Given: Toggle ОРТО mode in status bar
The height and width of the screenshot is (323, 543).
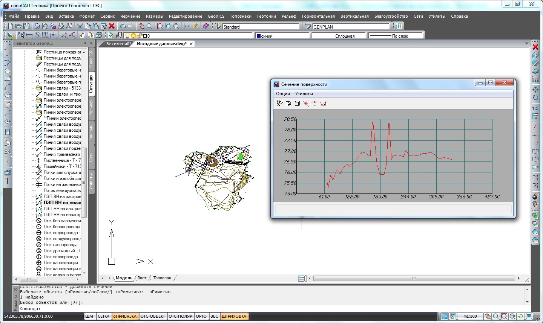Looking at the screenshot, I should point(201,316).
